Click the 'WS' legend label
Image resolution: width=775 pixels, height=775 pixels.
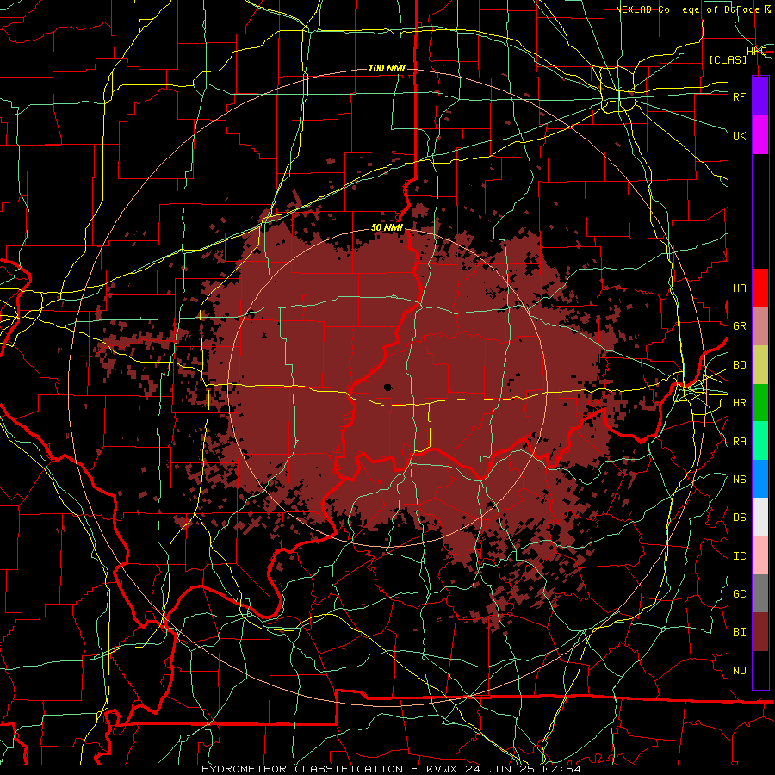pyautogui.click(x=740, y=479)
